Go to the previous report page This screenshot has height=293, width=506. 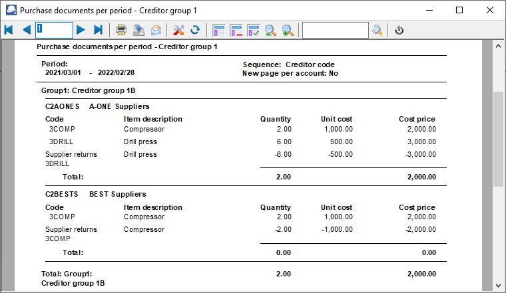[x=27, y=30]
